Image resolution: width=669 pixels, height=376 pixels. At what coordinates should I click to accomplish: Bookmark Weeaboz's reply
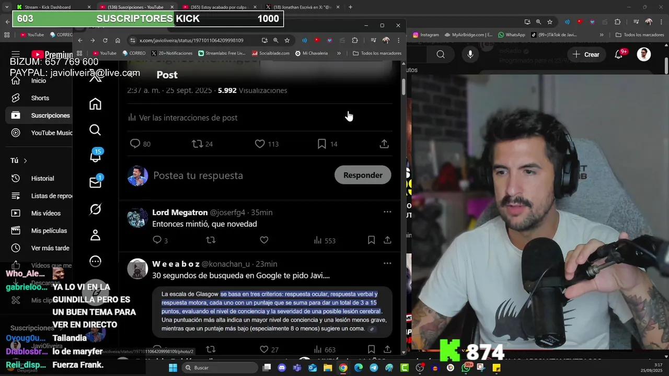(371, 349)
